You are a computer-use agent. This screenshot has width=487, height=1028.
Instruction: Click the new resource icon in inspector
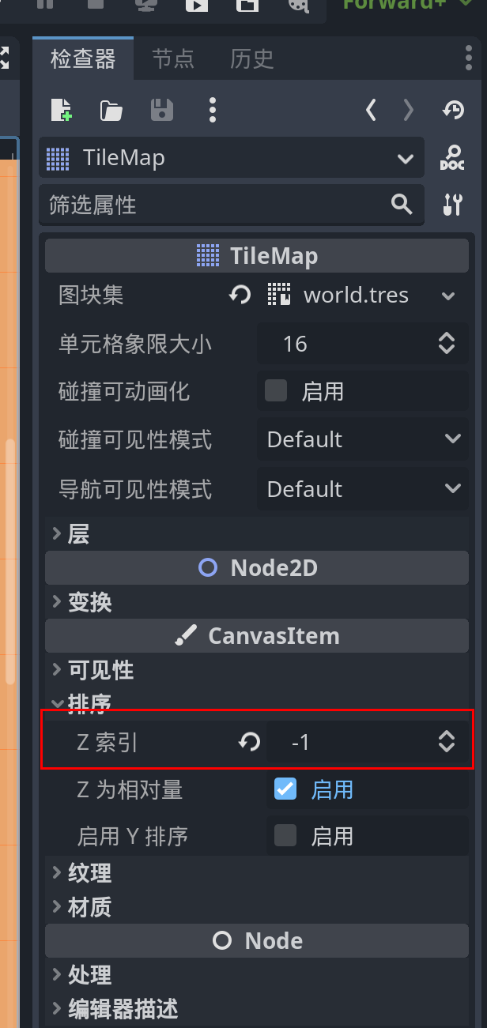62,110
